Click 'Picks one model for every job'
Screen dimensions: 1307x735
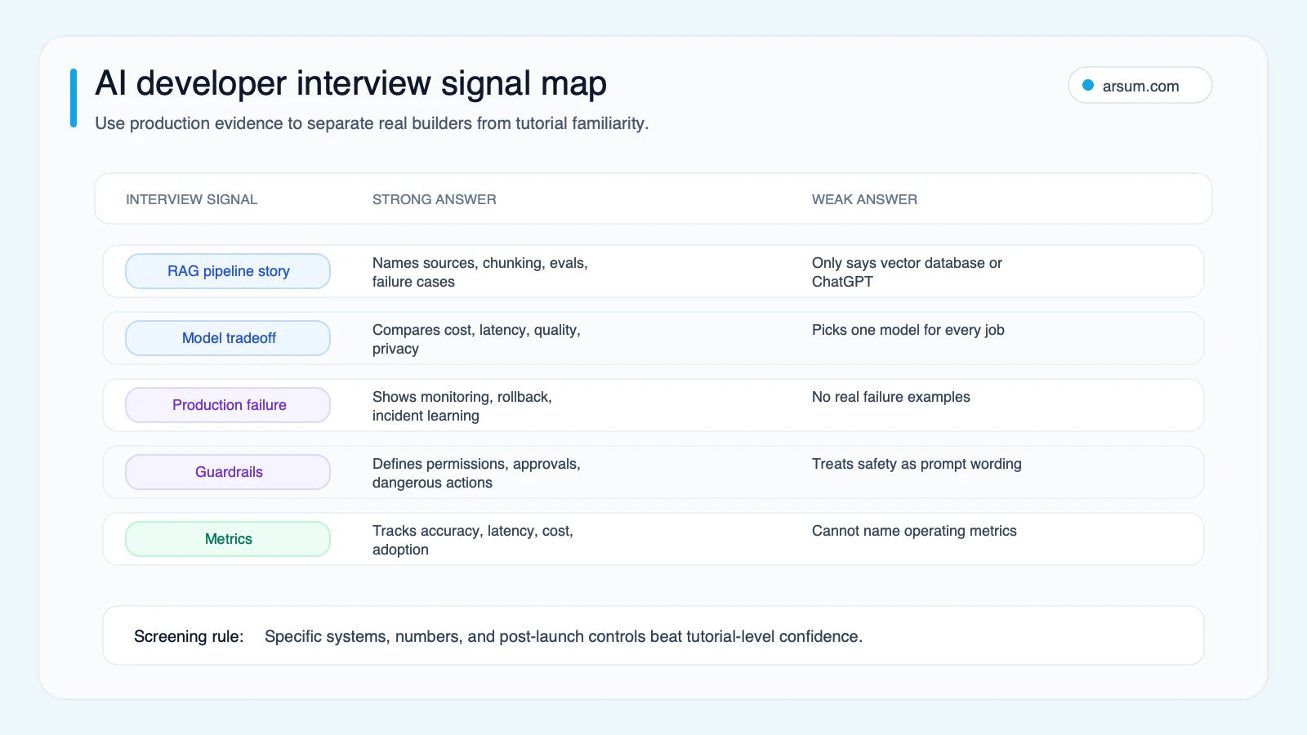coord(908,330)
